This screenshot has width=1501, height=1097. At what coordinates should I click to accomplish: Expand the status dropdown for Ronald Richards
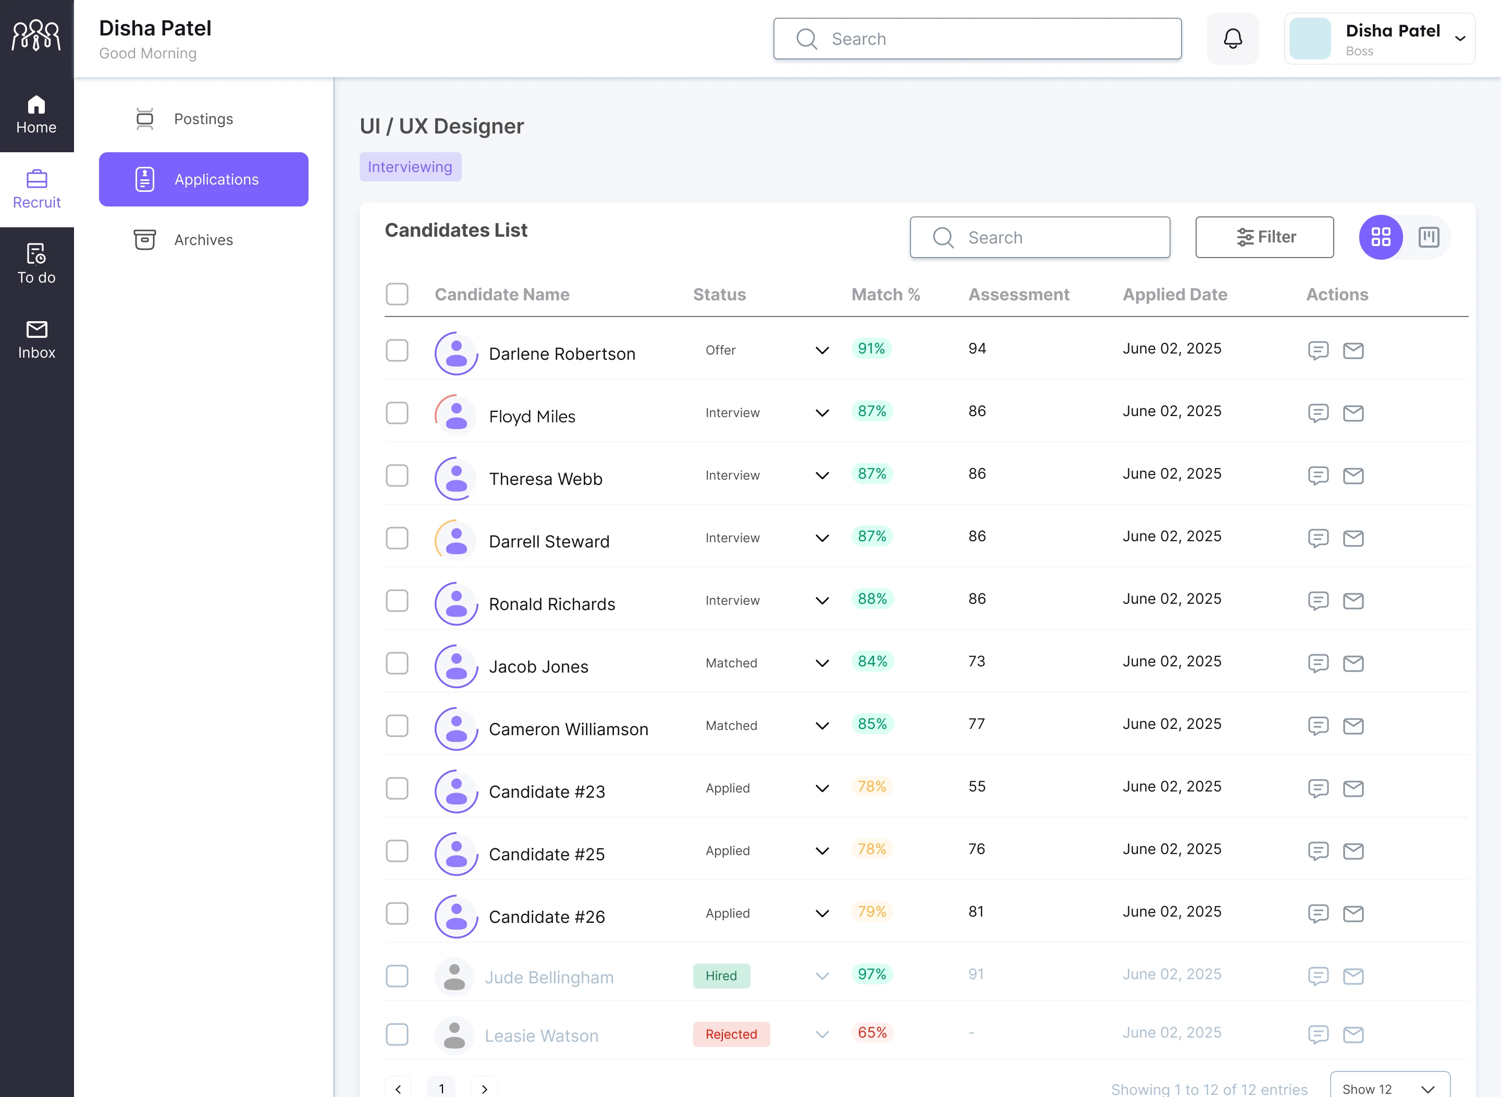821,600
